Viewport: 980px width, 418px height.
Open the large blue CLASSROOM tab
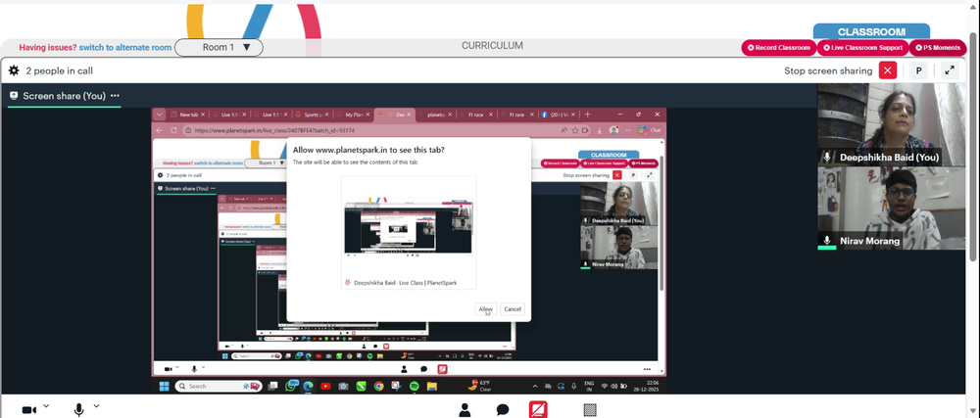(x=871, y=32)
